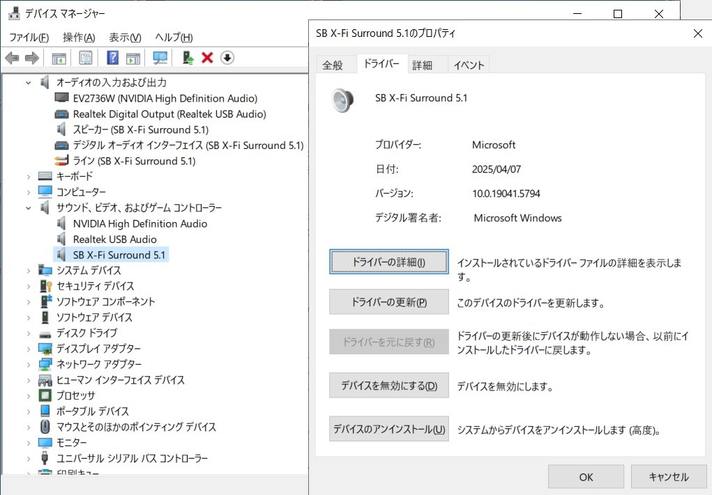Viewport: 712px width, 495px height.
Task: Expand the コンピューター node
Action: (29, 192)
